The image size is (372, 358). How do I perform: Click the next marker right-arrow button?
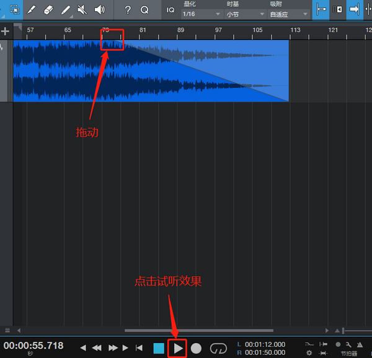point(125,348)
